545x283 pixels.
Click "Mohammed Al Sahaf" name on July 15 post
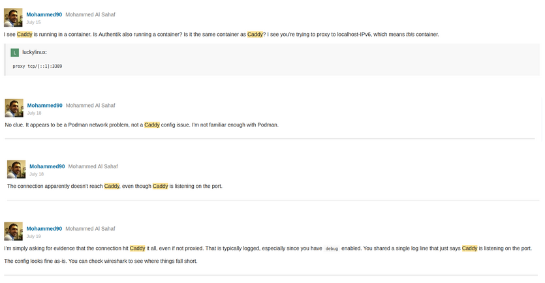(90, 14)
